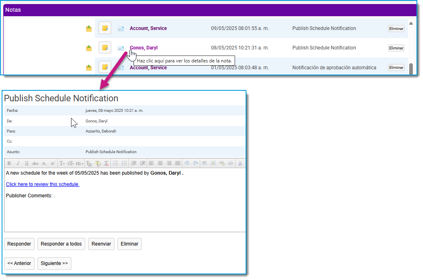Image resolution: width=423 pixels, height=280 pixels.
Task: Undo the last edit in the editor
Action: [187, 163]
